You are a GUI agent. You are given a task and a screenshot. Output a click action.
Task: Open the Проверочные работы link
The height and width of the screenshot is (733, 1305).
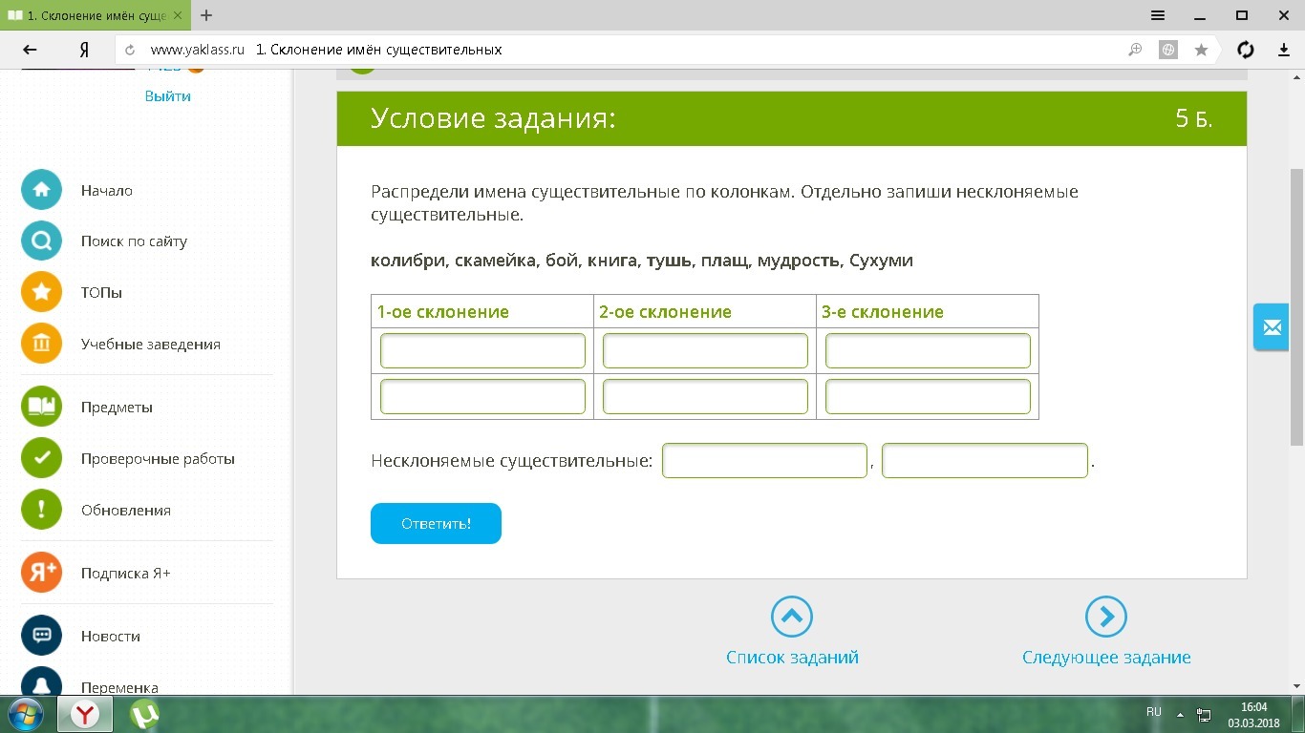158,459
